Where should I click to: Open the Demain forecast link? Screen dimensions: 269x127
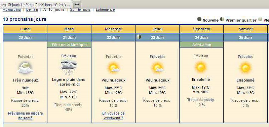click(32, 10)
